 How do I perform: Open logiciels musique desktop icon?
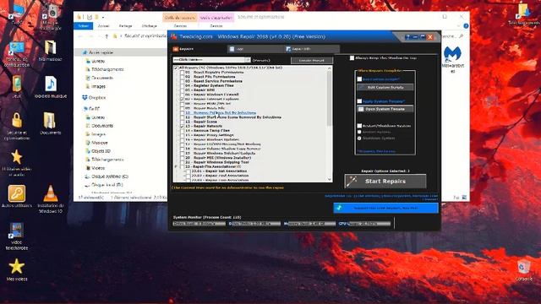point(51,87)
